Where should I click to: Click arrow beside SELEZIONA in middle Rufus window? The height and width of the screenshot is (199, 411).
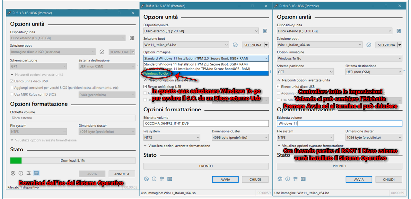(x=266, y=45)
